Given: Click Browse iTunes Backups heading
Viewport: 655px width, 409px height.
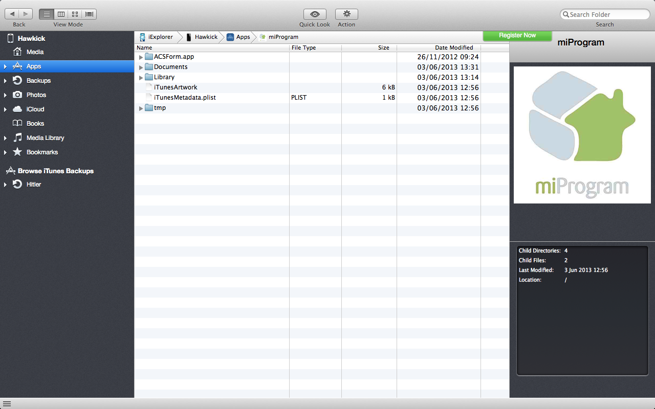Looking at the screenshot, I should click(x=56, y=171).
